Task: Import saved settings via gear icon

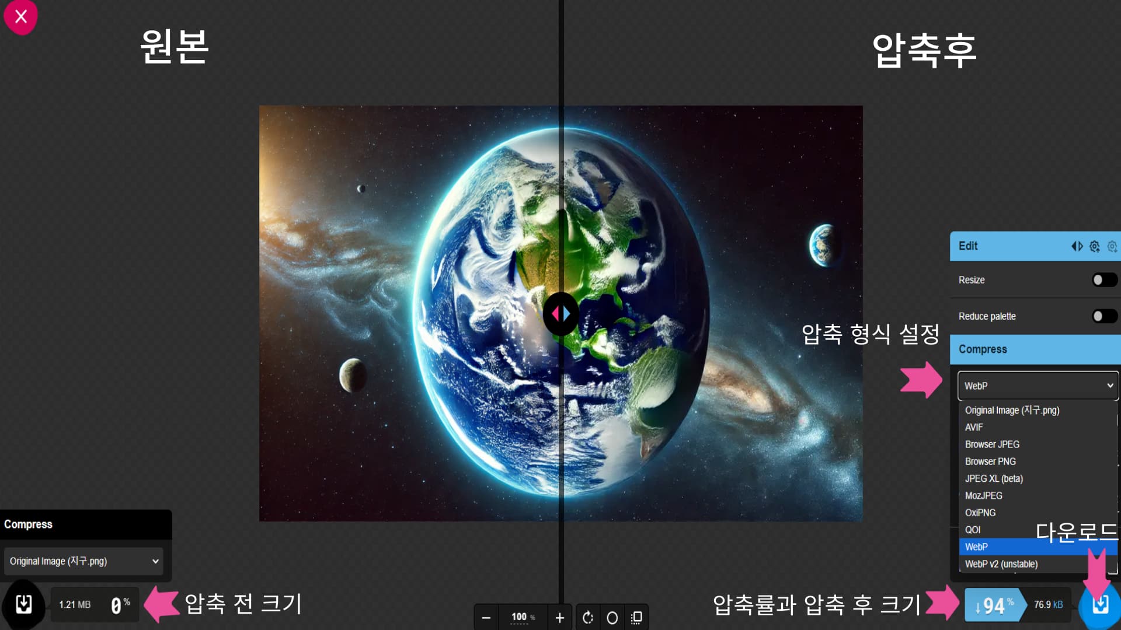Action: point(1095,246)
